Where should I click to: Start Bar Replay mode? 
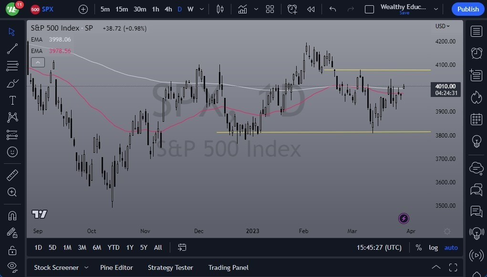311,9
